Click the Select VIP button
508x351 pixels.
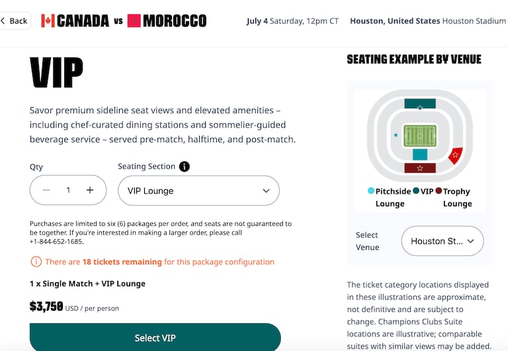[155, 337]
